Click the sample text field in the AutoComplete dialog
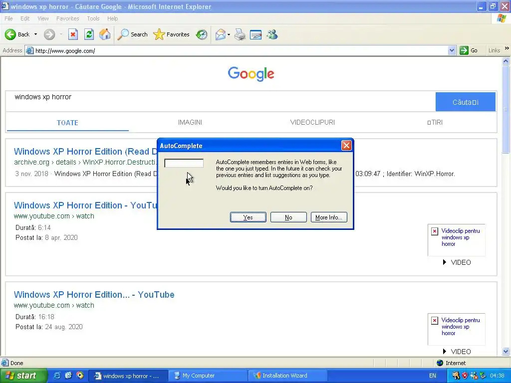 coord(184,163)
